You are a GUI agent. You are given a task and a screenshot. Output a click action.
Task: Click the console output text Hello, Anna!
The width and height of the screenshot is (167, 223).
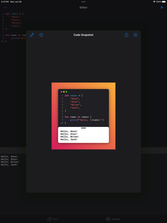click(x=9, y=157)
